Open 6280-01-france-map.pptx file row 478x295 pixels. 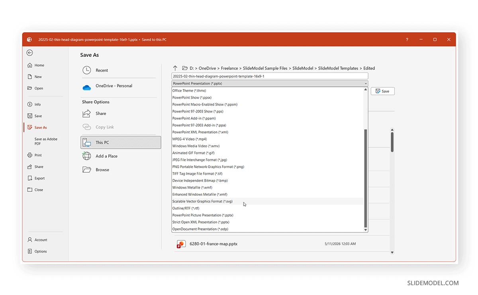(282, 244)
